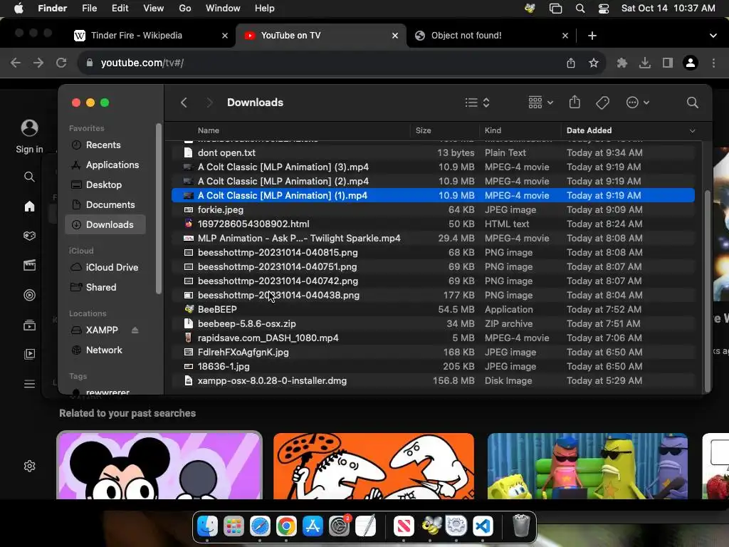729x547 pixels.
Task: Open Safari from the Dock
Action: pyautogui.click(x=260, y=526)
